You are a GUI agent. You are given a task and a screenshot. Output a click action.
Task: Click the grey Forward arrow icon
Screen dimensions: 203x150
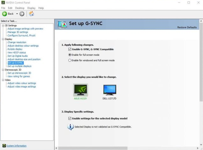pyautogui.click(x=22, y=14)
